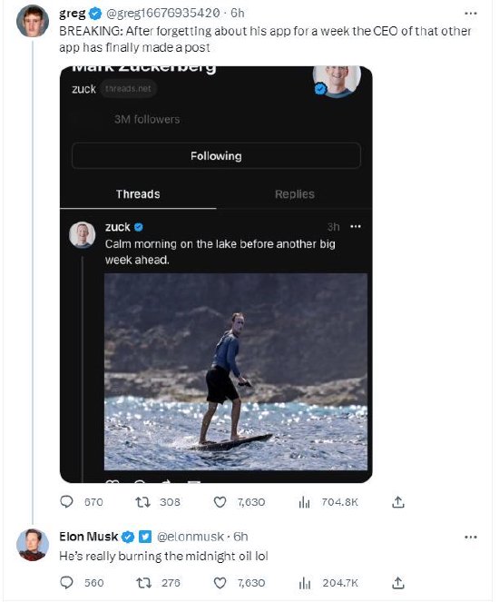Open reply icon on greg's tweet
The image size is (499, 602).
(x=67, y=502)
